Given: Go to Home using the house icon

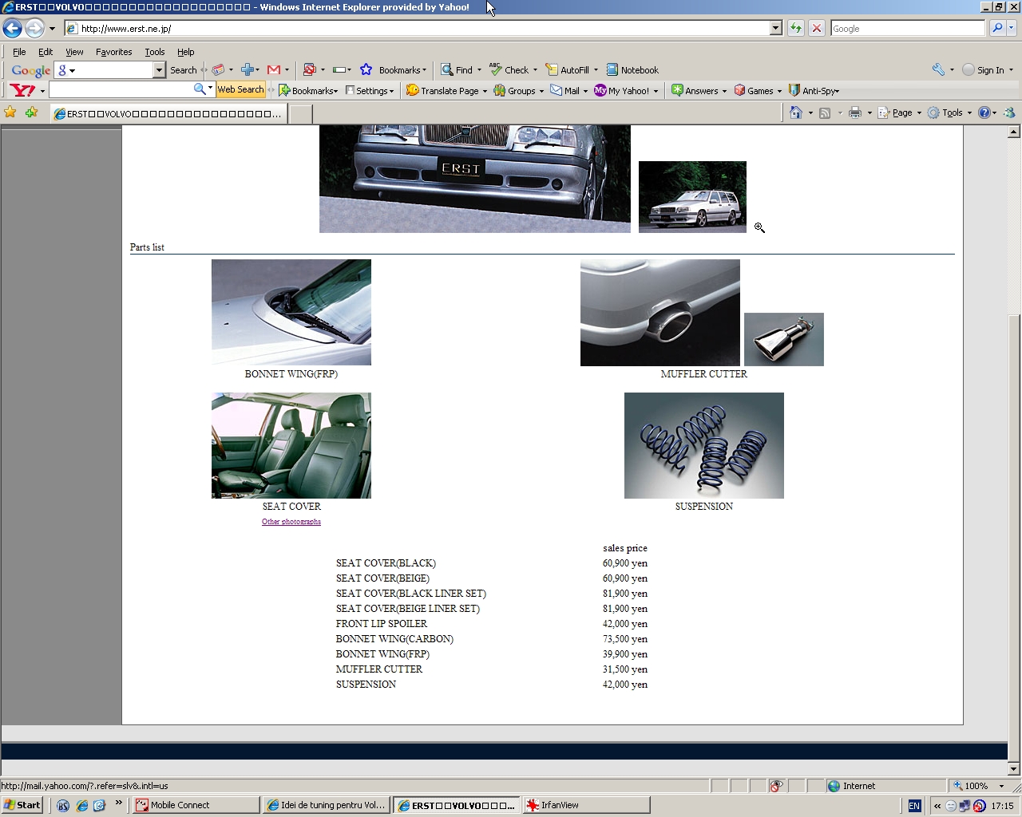Looking at the screenshot, I should pos(796,112).
